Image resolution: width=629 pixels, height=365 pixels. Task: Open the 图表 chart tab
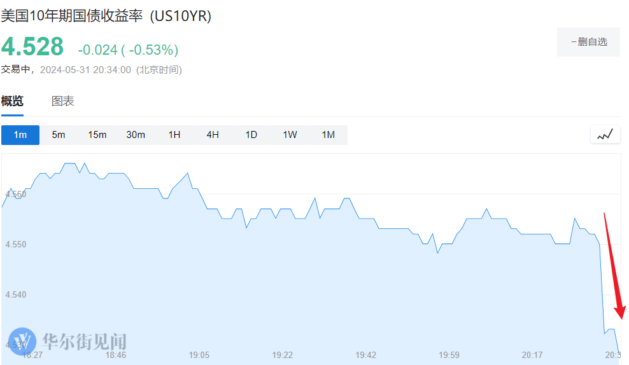[x=63, y=101]
